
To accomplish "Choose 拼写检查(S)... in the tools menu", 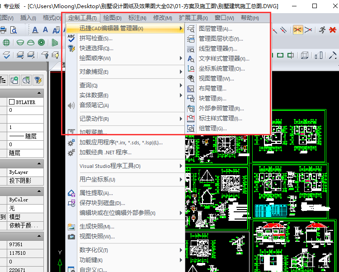I will tap(125, 38).
